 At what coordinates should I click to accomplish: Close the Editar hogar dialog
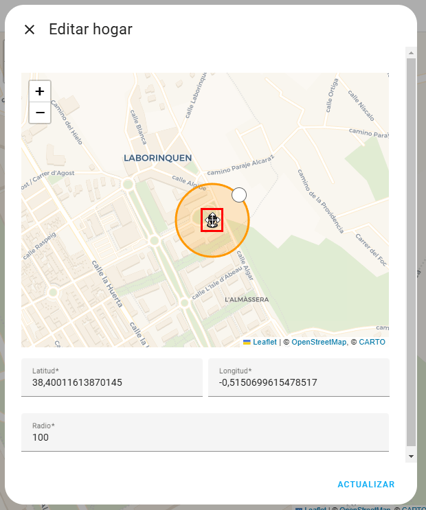pos(30,30)
